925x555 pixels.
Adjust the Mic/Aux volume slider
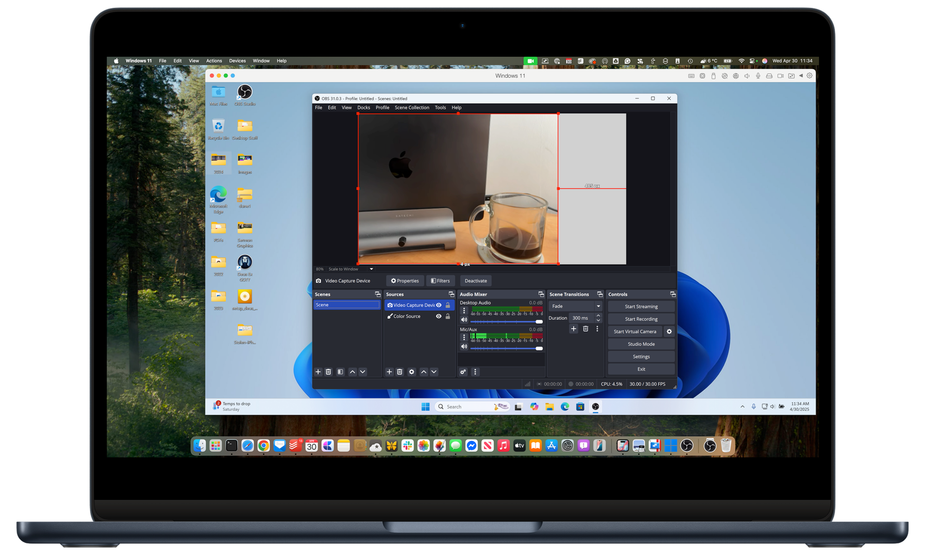coord(506,348)
